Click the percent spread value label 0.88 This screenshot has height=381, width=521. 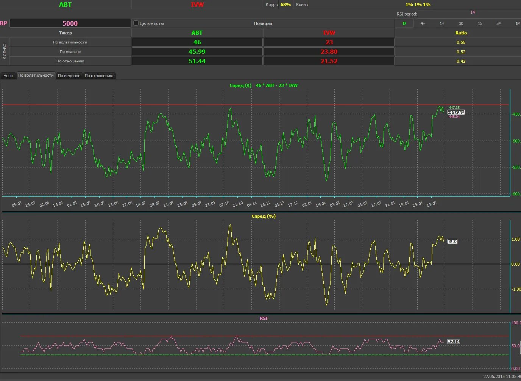452,242
